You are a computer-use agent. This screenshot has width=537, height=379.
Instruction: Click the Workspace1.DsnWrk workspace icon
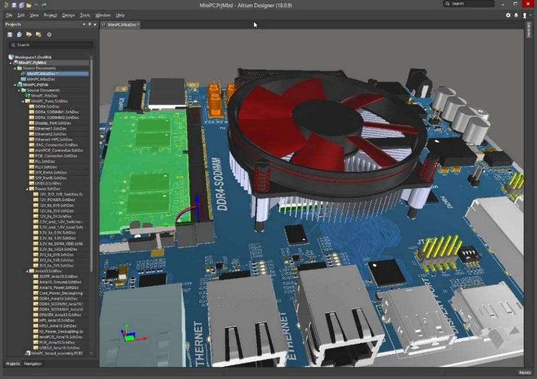pyautogui.click(x=11, y=57)
